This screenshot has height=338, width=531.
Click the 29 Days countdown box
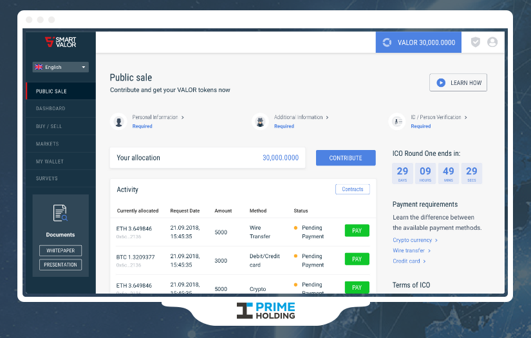click(402, 173)
